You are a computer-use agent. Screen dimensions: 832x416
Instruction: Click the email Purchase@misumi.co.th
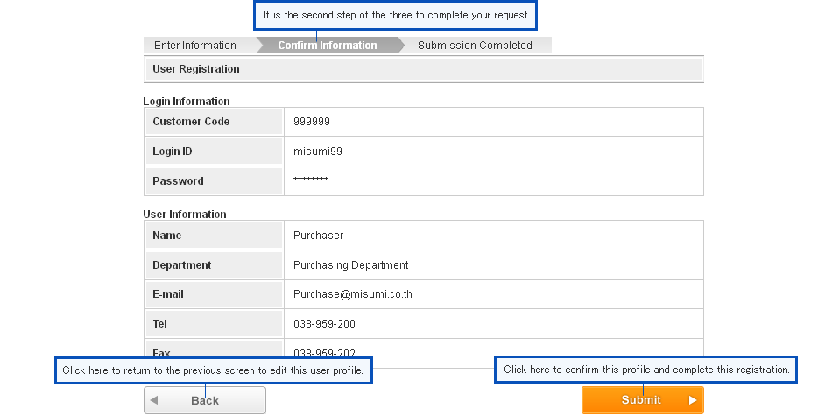353,294
